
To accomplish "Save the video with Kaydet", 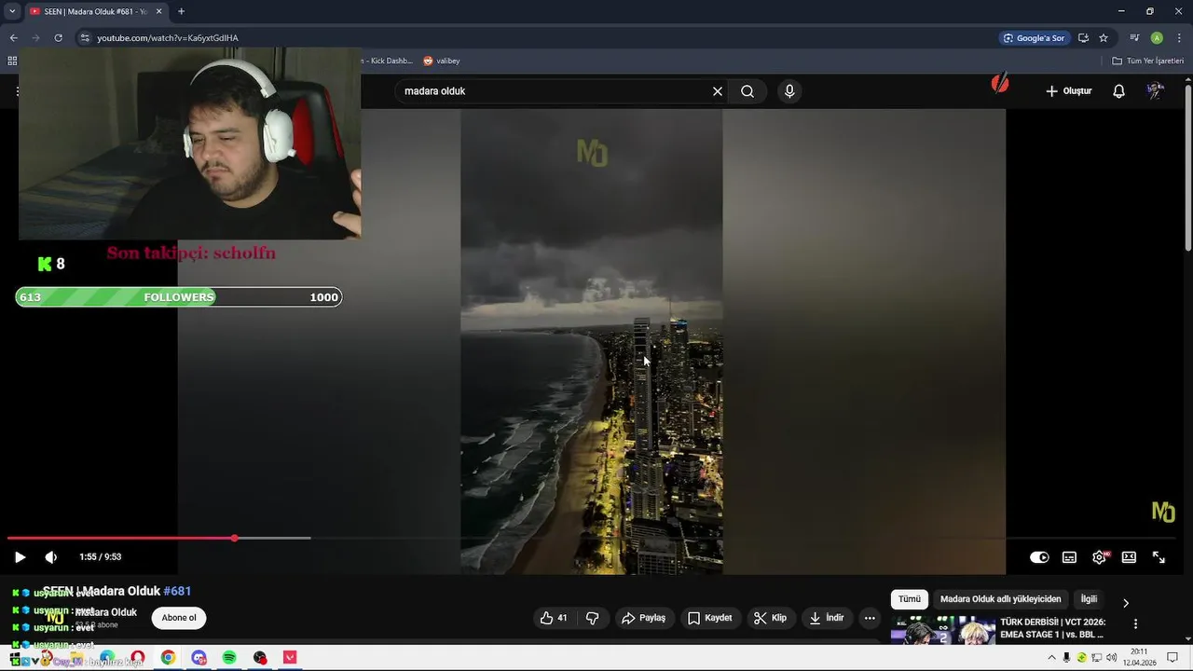I will point(709,618).
